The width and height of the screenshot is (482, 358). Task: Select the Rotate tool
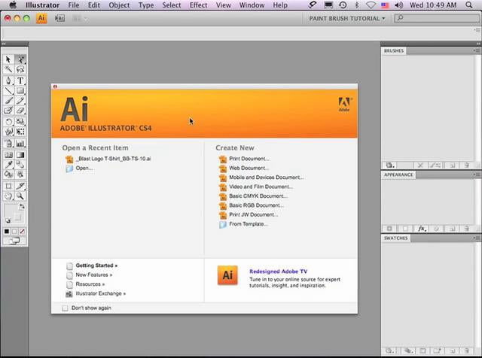pos(8,122)
